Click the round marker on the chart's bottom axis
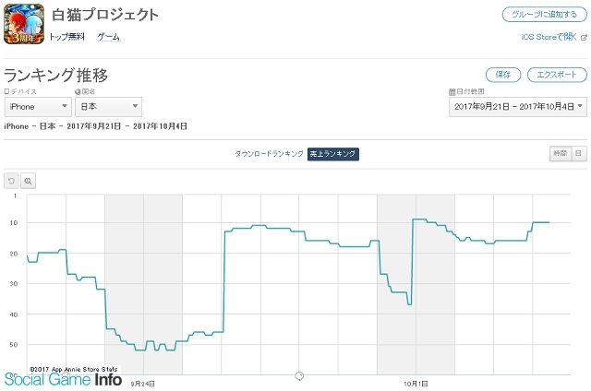 click(299, 375)
